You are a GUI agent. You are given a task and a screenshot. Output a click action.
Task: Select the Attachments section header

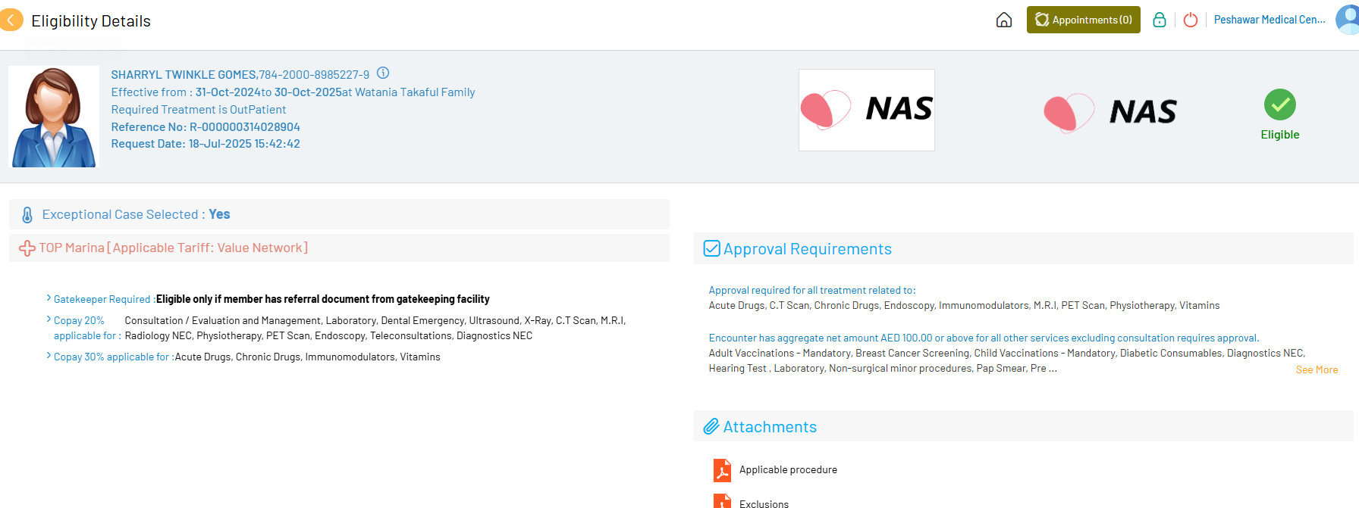(770, 427)
